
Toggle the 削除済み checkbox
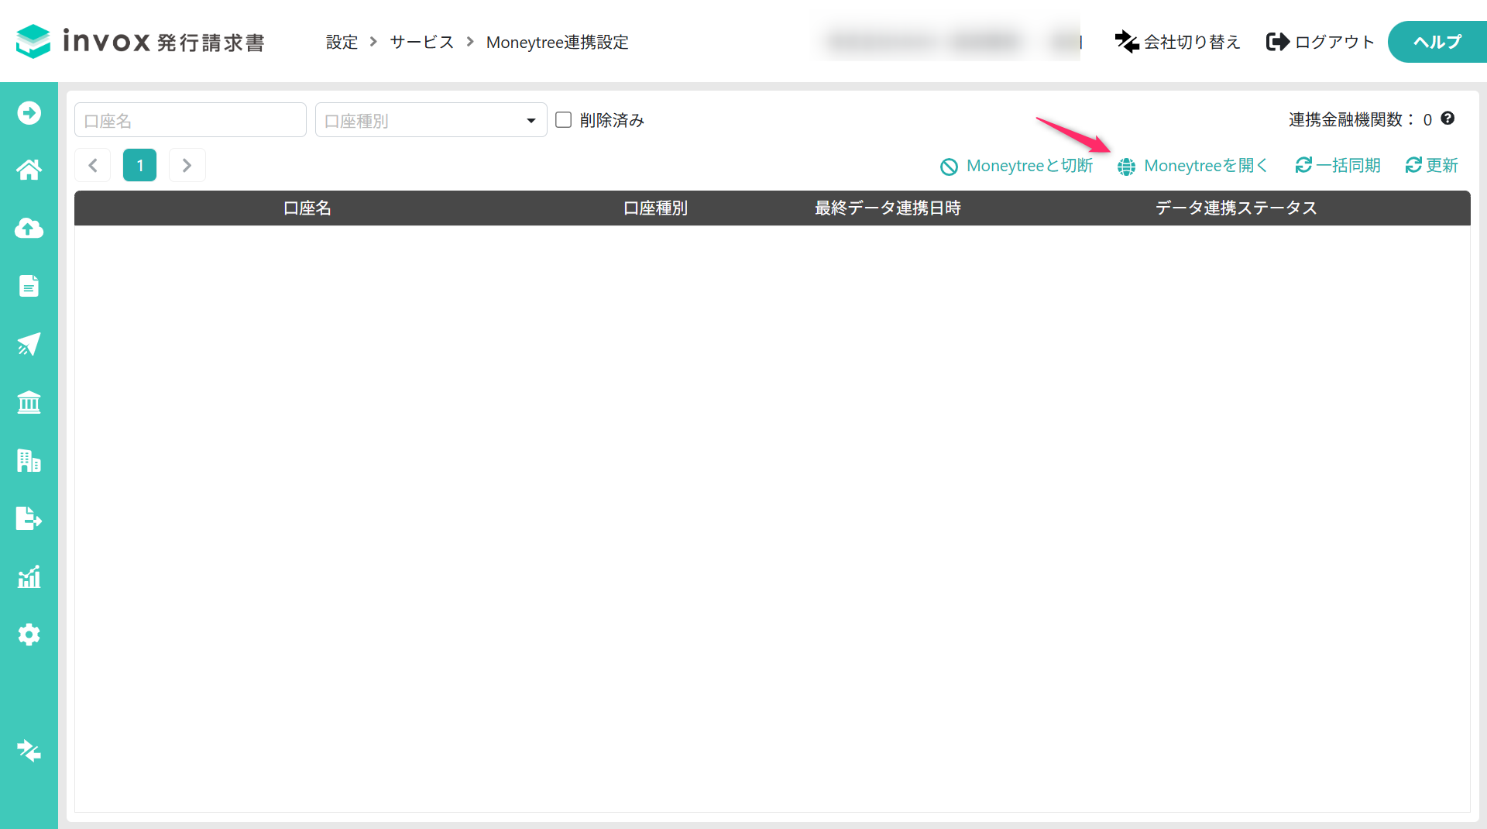563,120
